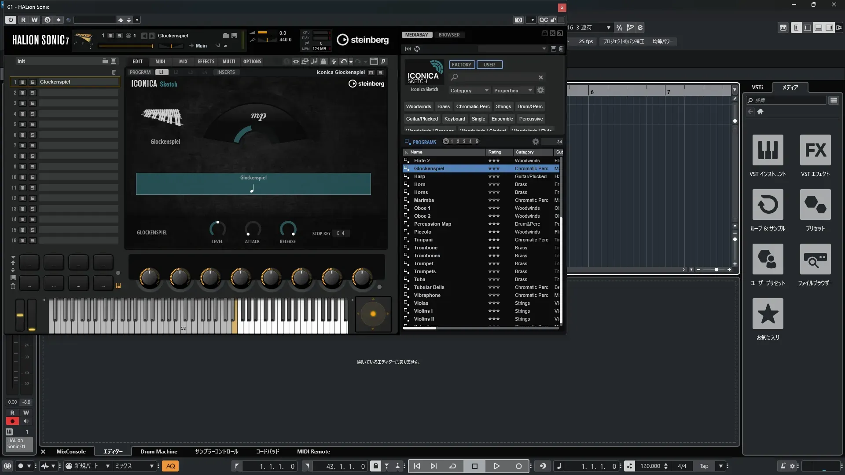Click the FACTORY filter button
Image resolution: width=845 pixels, height=475 pixels.
461,65
